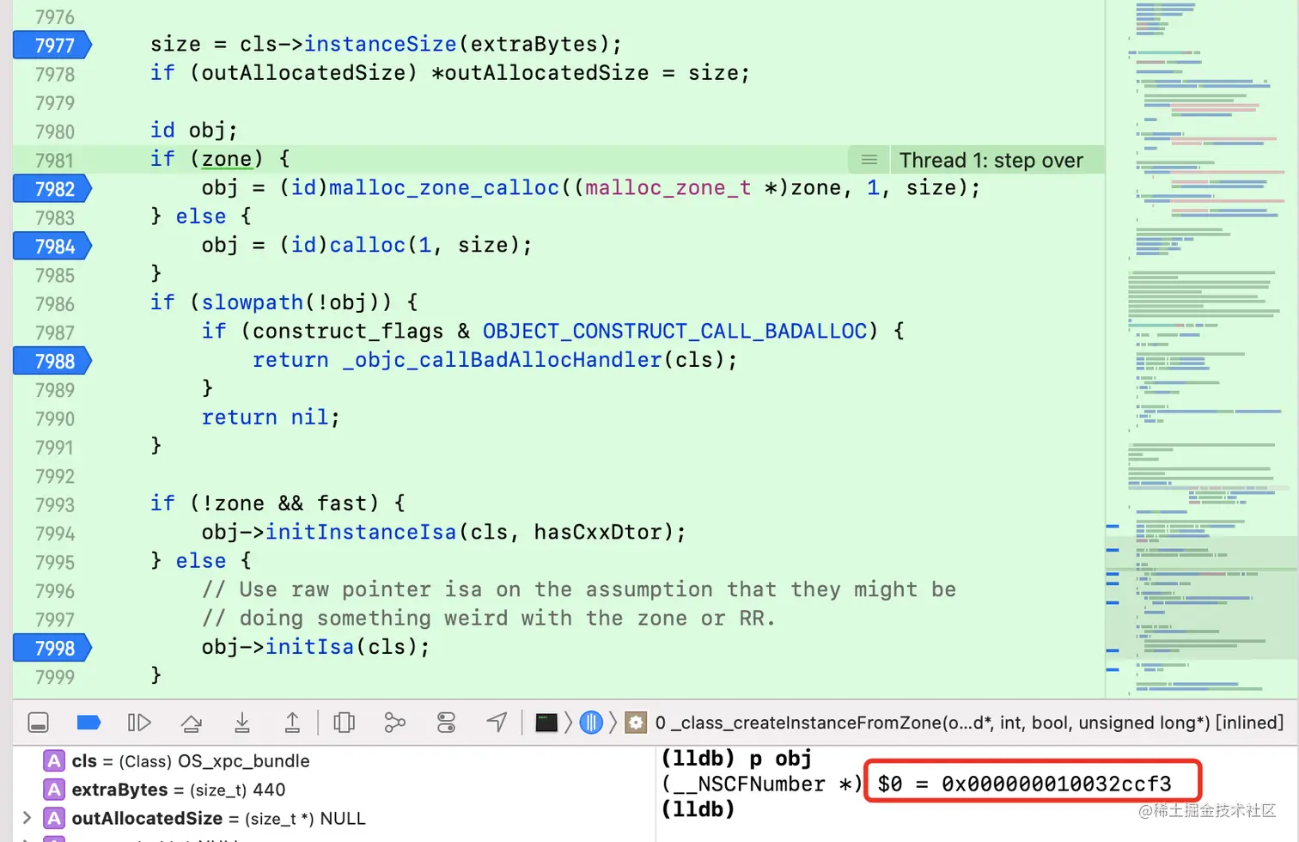1299x842 pixels.
Task: Click the minimap code overview
Action: tap(1201, 348)
